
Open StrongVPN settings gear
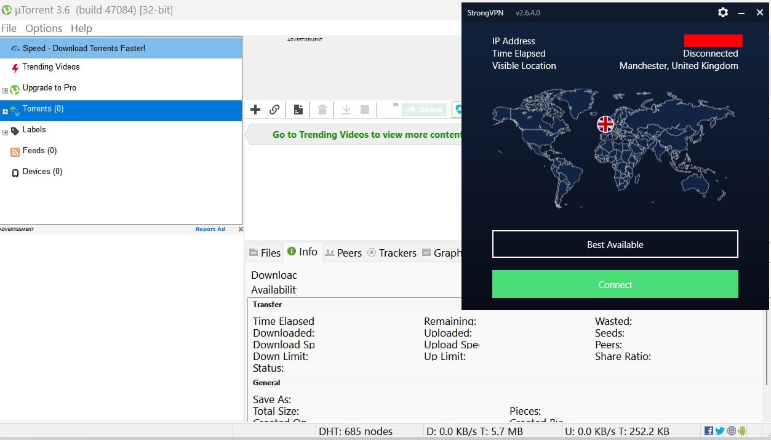(723, 12)
